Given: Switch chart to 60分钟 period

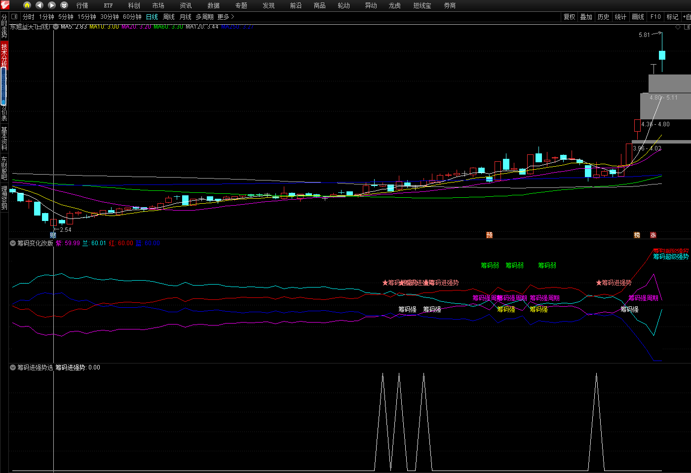Looking at the screenshot, I should (x=132, y=17).
